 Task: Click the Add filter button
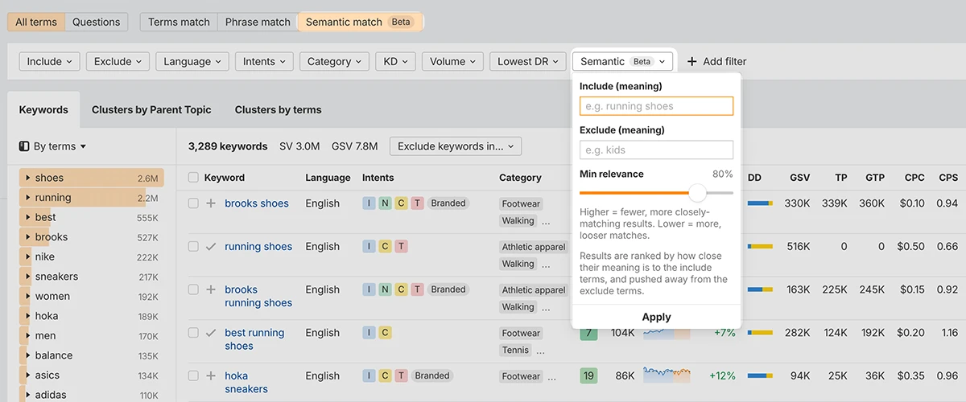(716, 61)
